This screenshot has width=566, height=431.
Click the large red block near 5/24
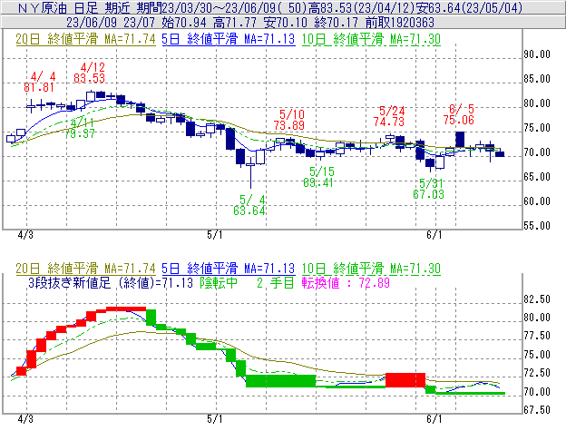[x=405, y=380]
